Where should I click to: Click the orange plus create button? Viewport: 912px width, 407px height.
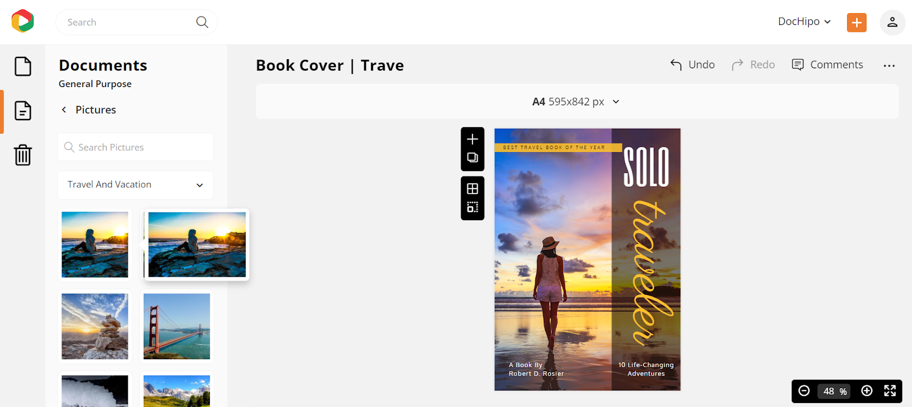(857, 22)
